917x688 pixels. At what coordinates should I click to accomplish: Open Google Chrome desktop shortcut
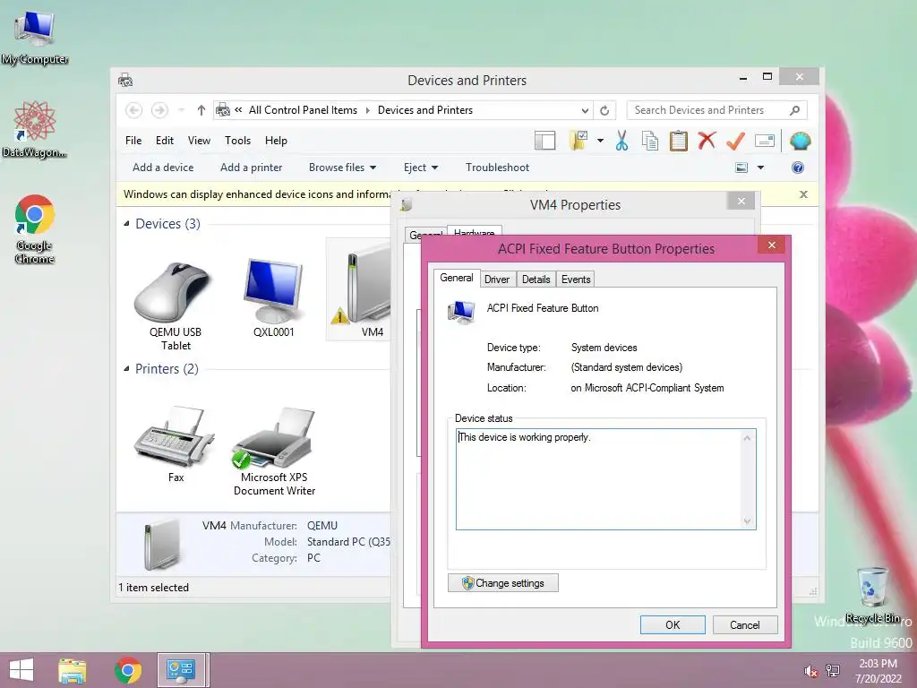(35, 228)
